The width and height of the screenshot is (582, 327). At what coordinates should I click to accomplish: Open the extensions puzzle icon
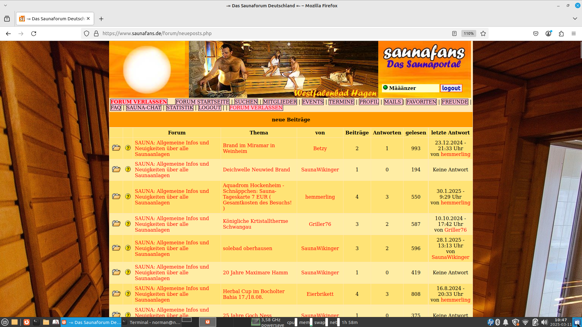click(x=561, y=34)
